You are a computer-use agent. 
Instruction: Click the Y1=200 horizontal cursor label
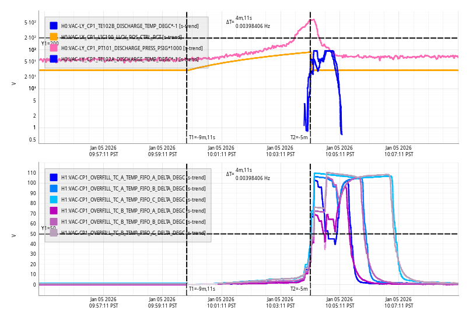50,44
